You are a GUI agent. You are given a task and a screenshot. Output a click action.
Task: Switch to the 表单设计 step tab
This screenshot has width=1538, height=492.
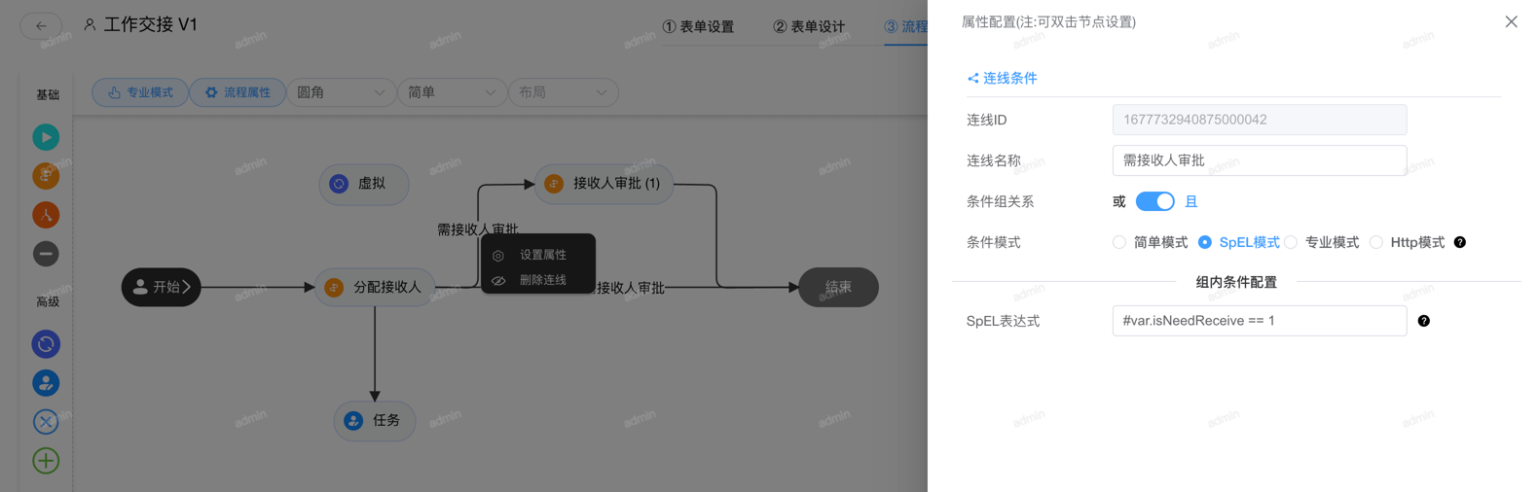click(809, 26)
